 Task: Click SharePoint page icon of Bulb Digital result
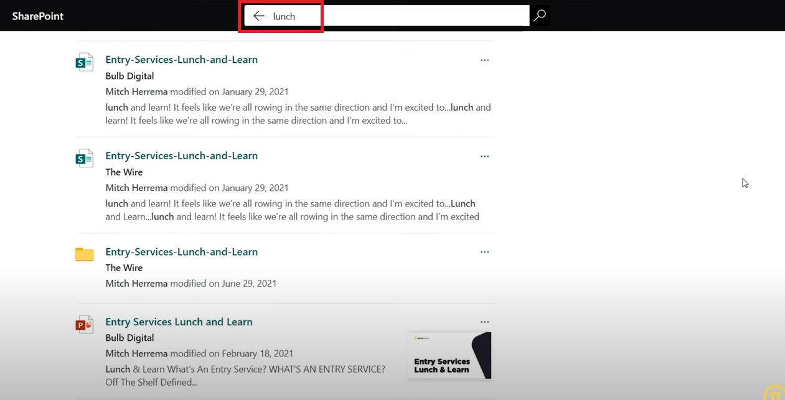(84, 62)
